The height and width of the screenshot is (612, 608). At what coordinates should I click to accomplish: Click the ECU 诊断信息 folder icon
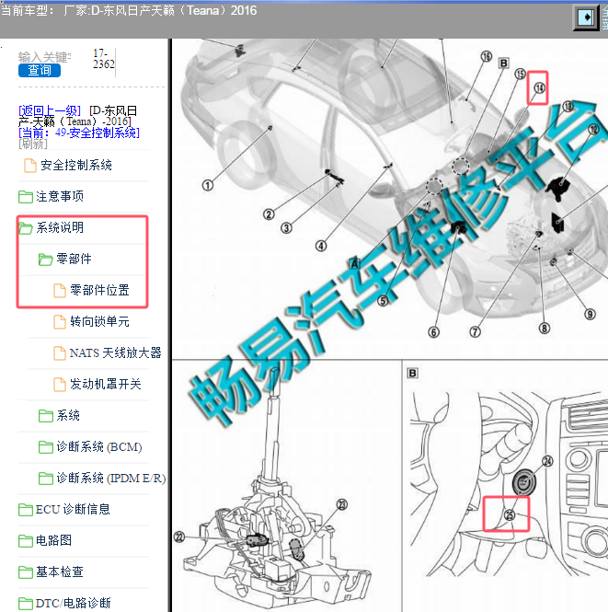pos(26,509)
